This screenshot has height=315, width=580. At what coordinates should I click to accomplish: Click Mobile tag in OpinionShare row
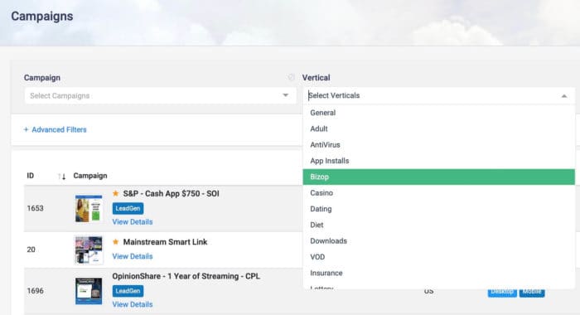click(x=532, y=292)
